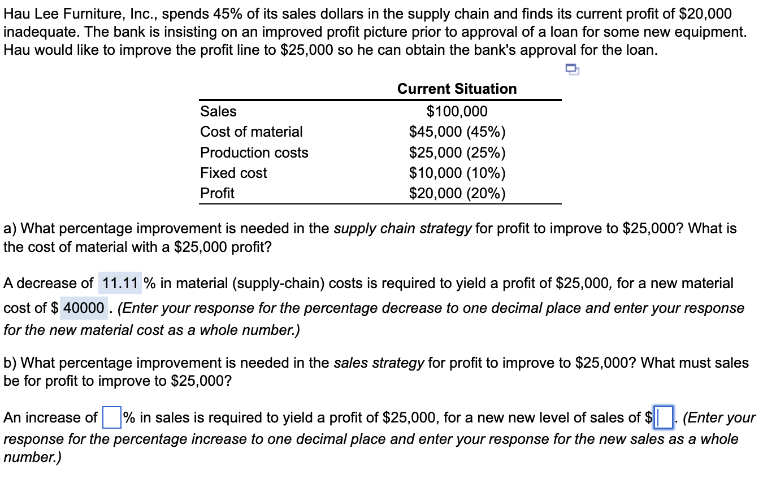Select the Sales row in the table
Image resolution: width=763 pixels, height=488 pixels.
coord(218,111)
